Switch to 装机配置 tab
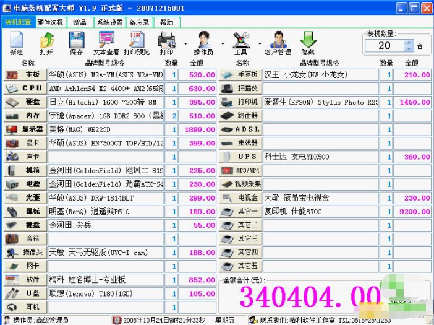 click(x=19, y=22)
